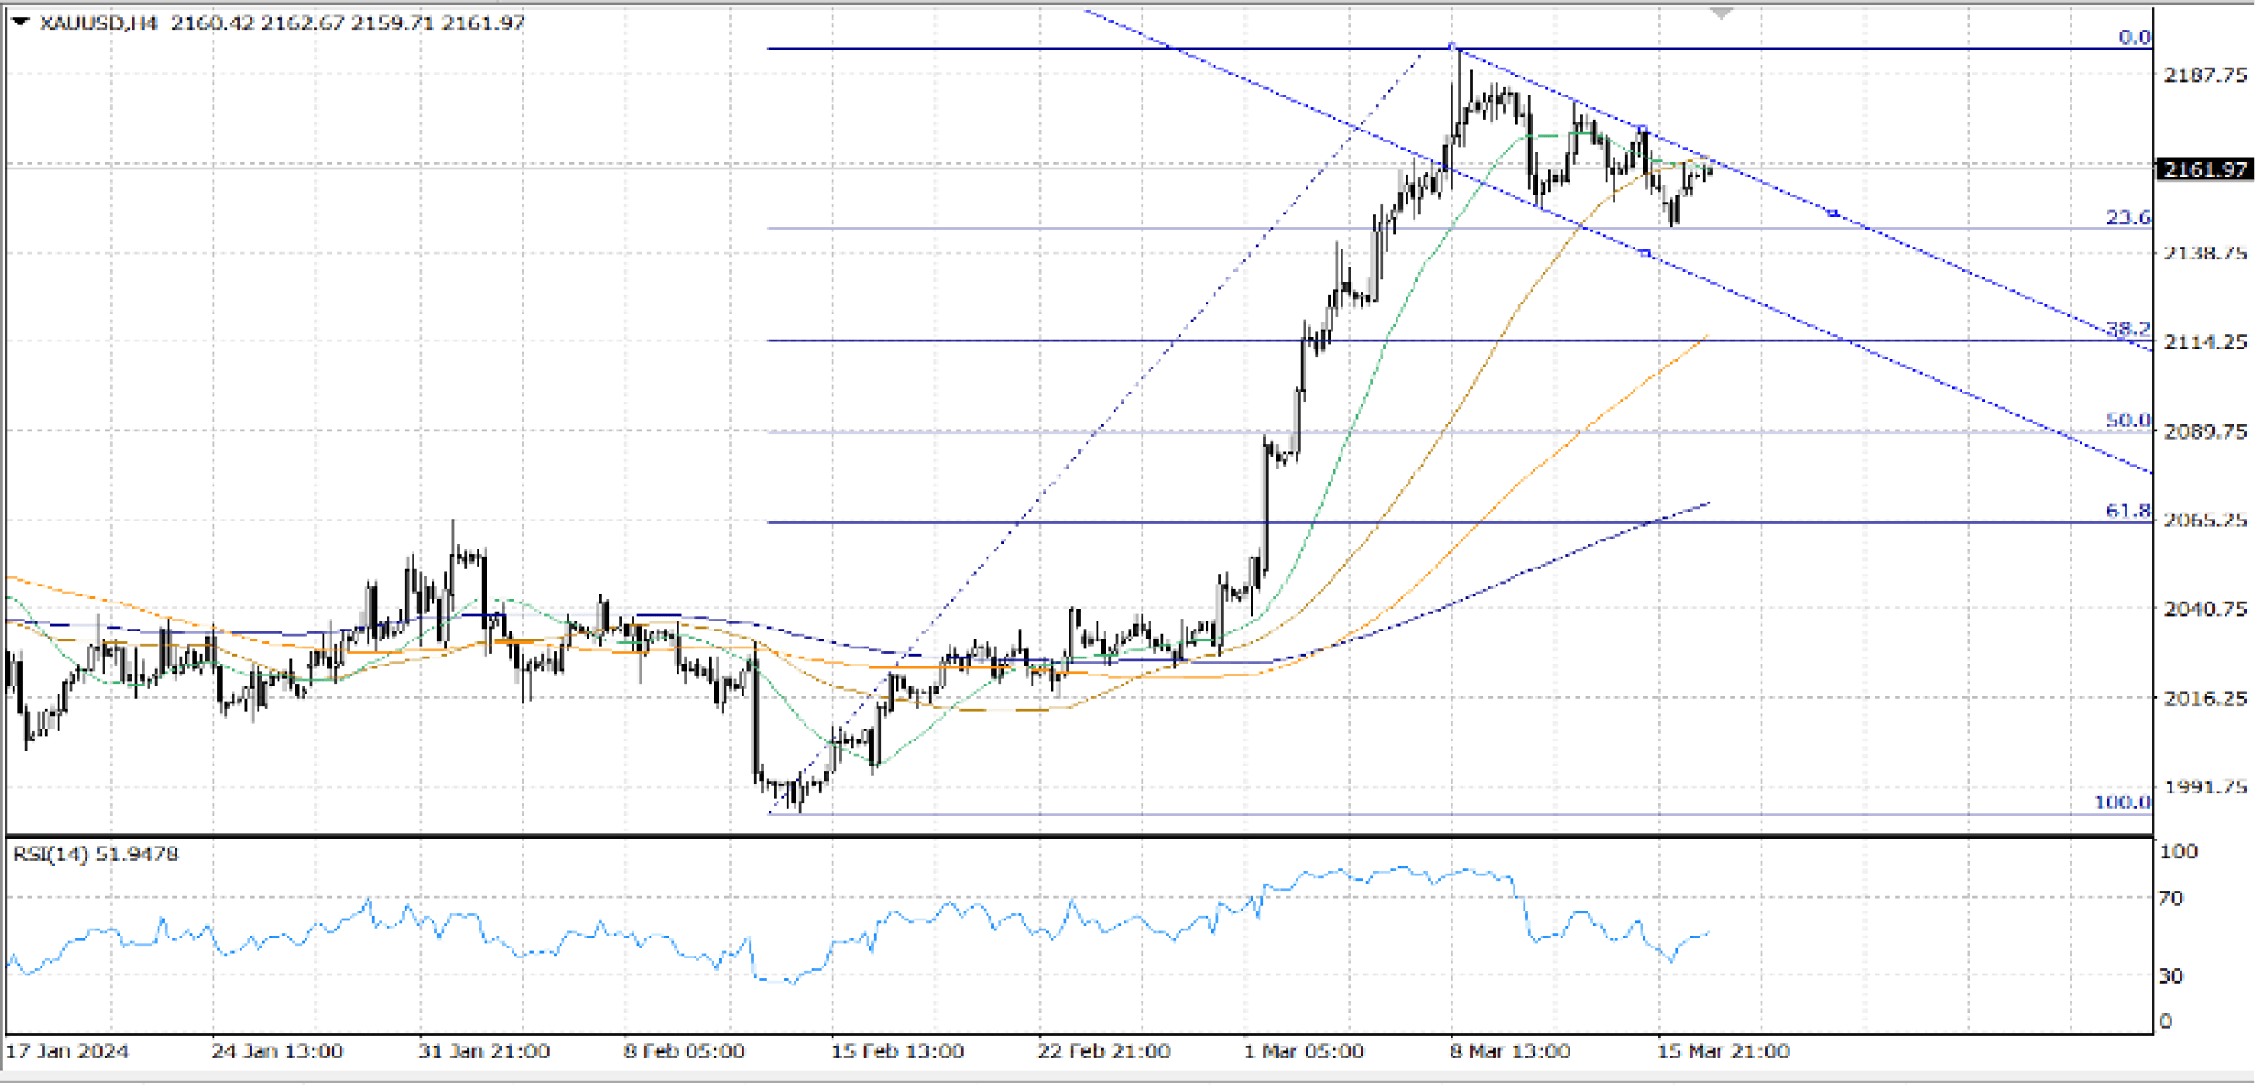Image resolution: width=2257 pixels, height=1088 pixels.
Task: Click the 61.8 Fibonacci level label
Action: click(2127, 511)
